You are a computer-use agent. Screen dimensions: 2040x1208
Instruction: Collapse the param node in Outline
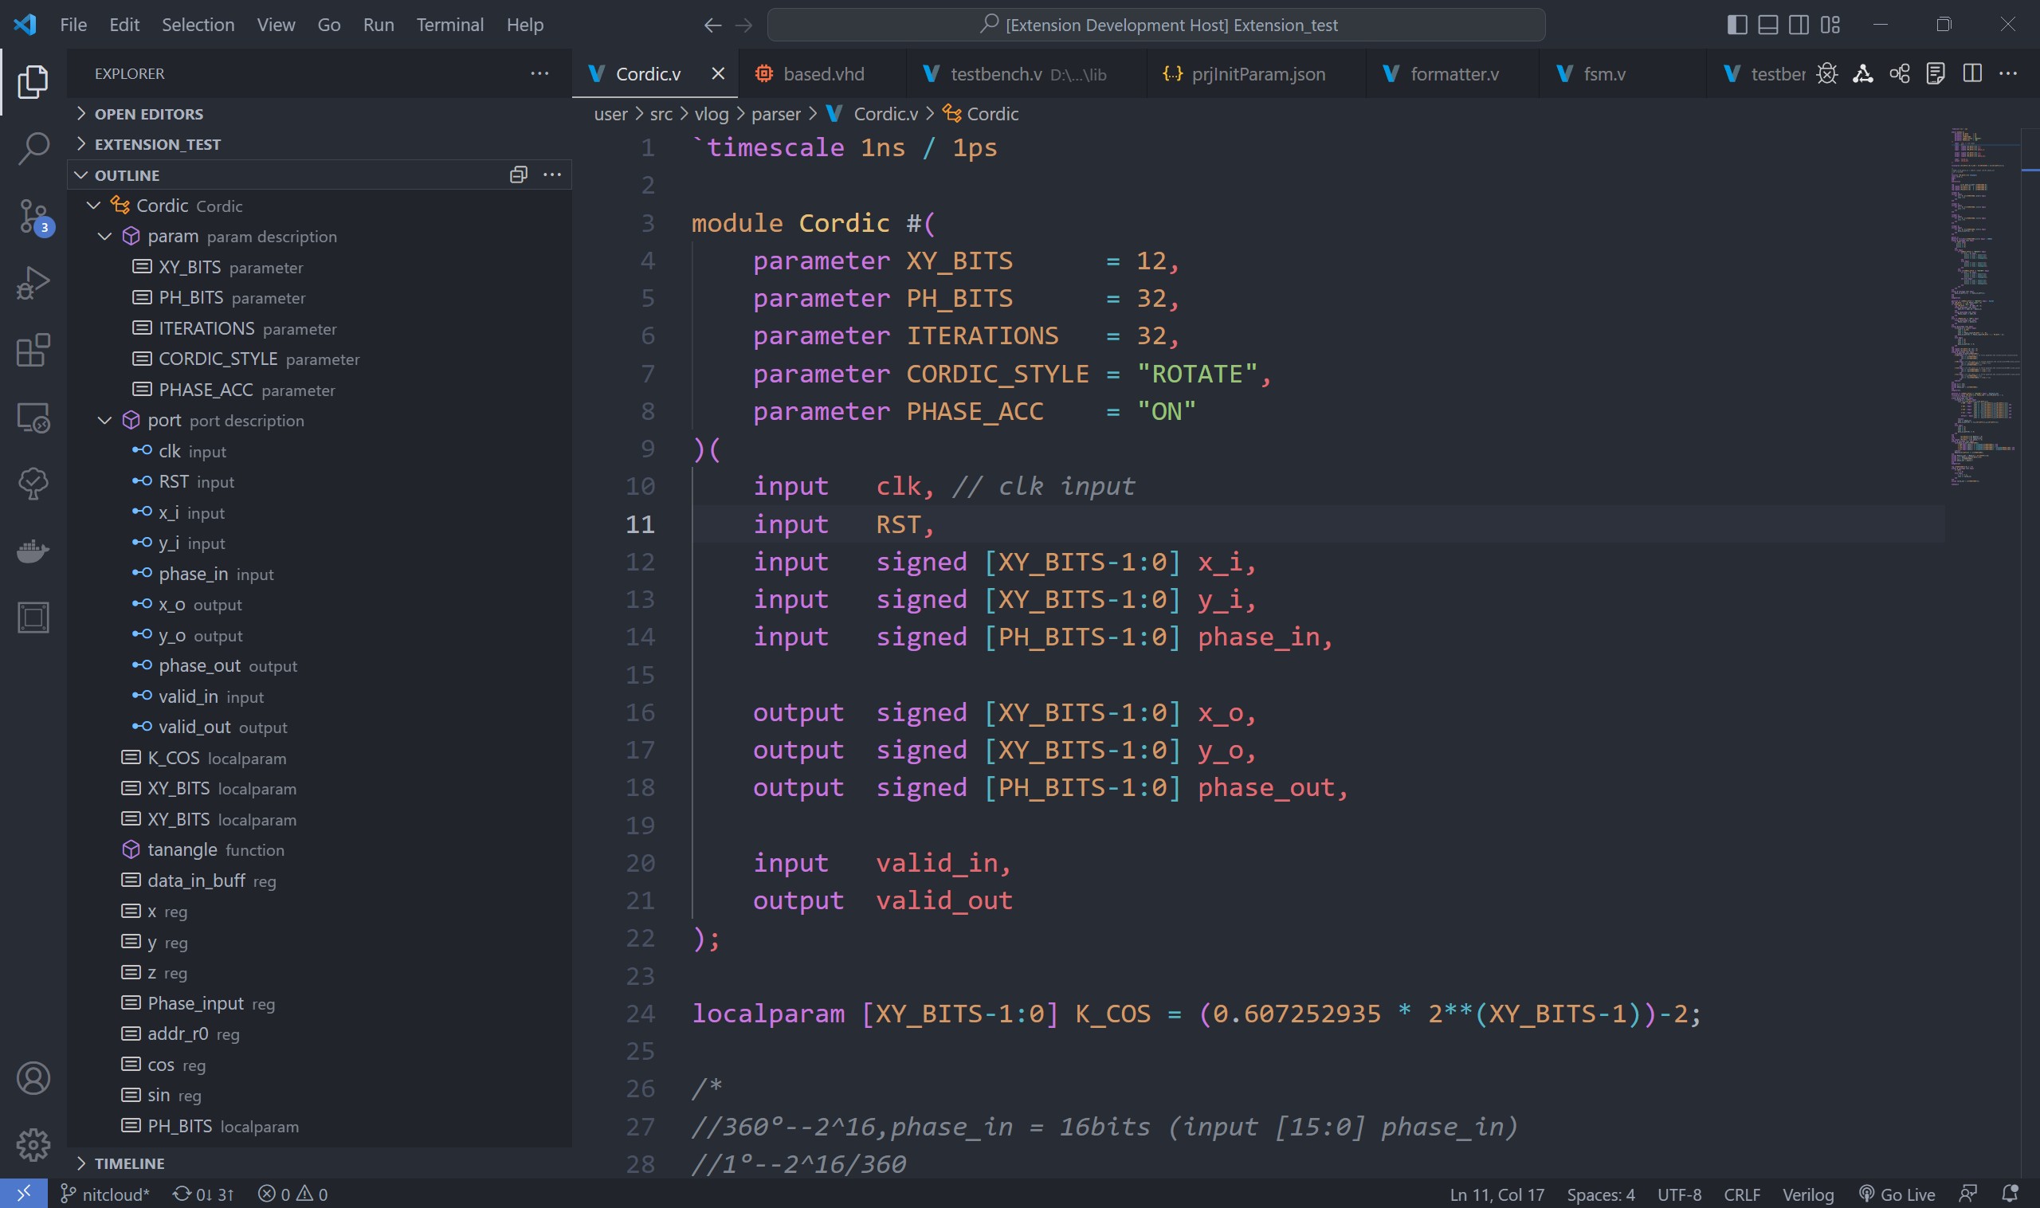click(105, 237)
